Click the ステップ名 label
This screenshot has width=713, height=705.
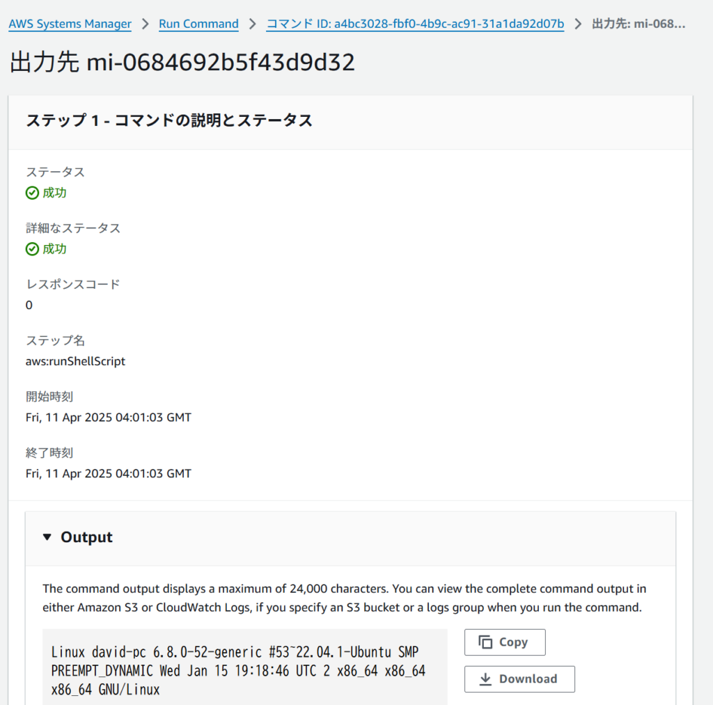point(56,340)
